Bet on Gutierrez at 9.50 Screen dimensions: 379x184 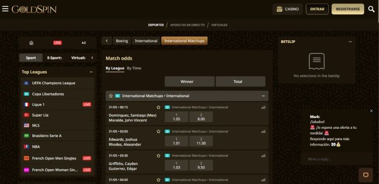[x=201, y=165]
